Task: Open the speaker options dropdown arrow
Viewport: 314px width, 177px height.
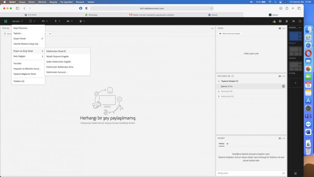Action: click(47, 21)
